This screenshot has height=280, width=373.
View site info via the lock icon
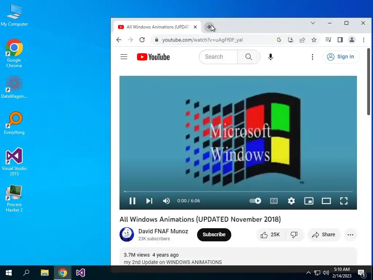[x=156, y=40]
